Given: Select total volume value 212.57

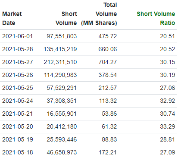Looking at the screenshot, I should [108, 88].
